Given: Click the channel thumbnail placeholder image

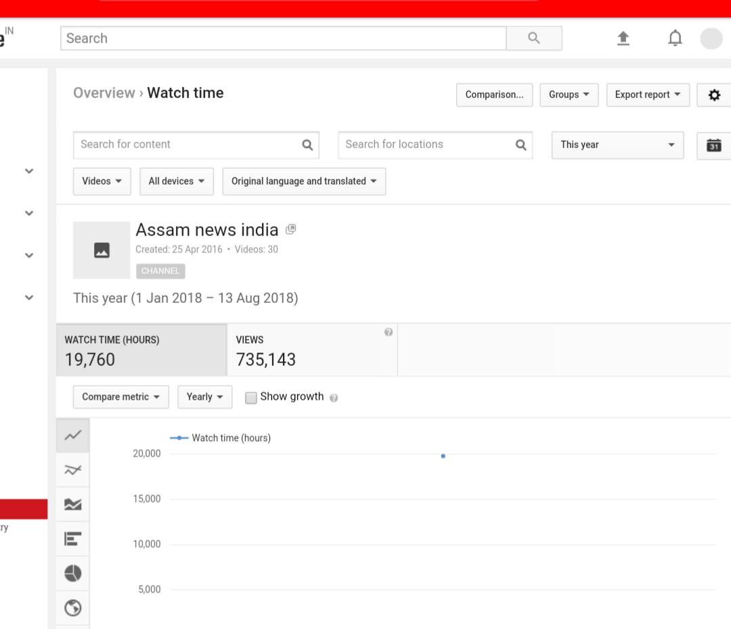Looking at the screenshot, I should click(102, 250).
